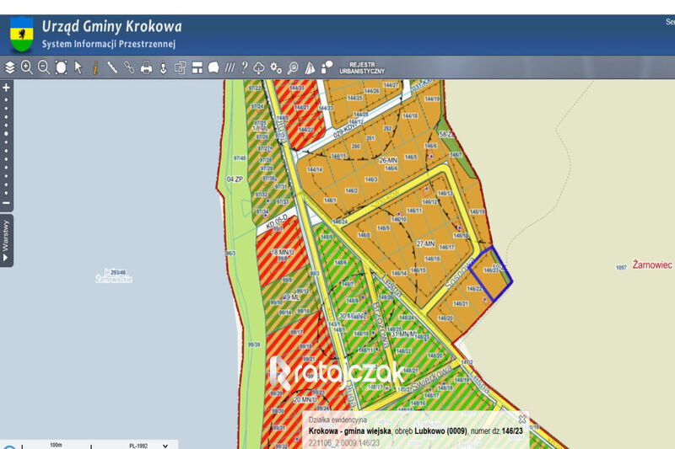Activate the orange info identify tool
This screenshot has height=449, width=675.
click(x=95, y=67)
